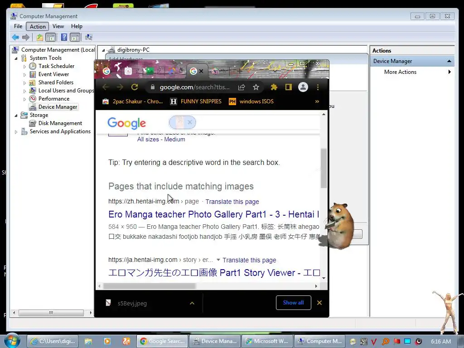The width and height of the screenshot is (464, 348).
Task: Open the Help icon in Computer Management toolbar
Action: click(64, 37)
